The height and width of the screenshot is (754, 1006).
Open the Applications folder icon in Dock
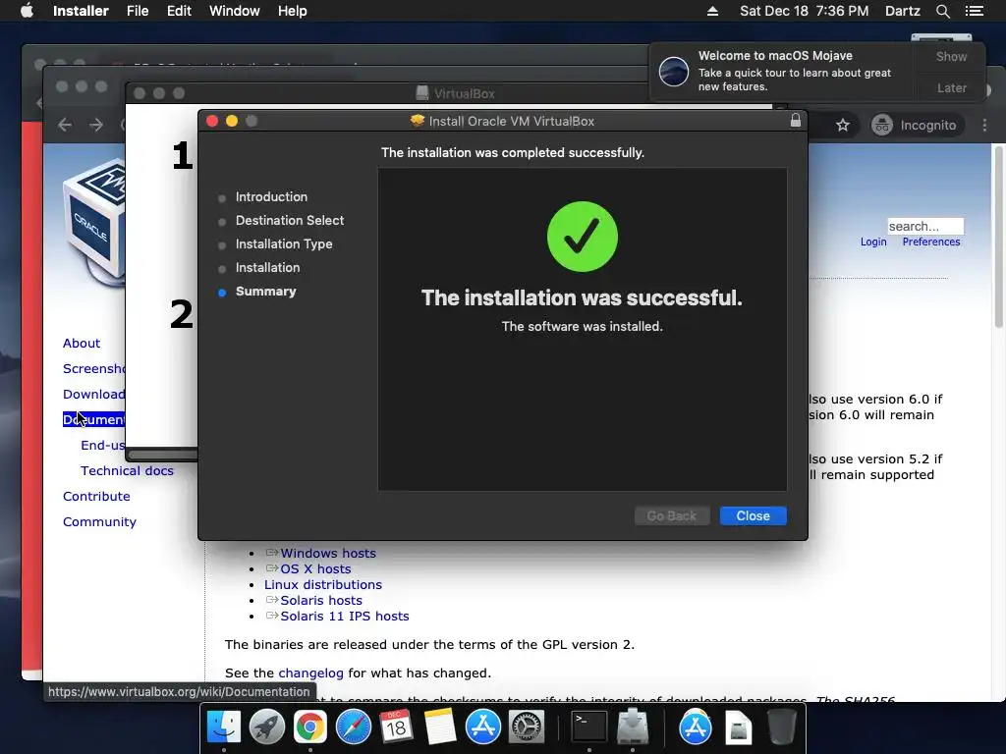coord(695,727)
